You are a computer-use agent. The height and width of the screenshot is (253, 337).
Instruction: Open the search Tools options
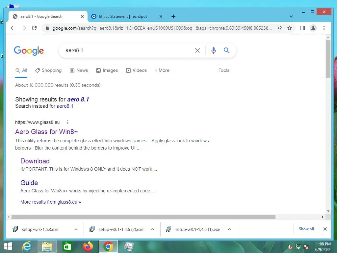tap(224, 70)
